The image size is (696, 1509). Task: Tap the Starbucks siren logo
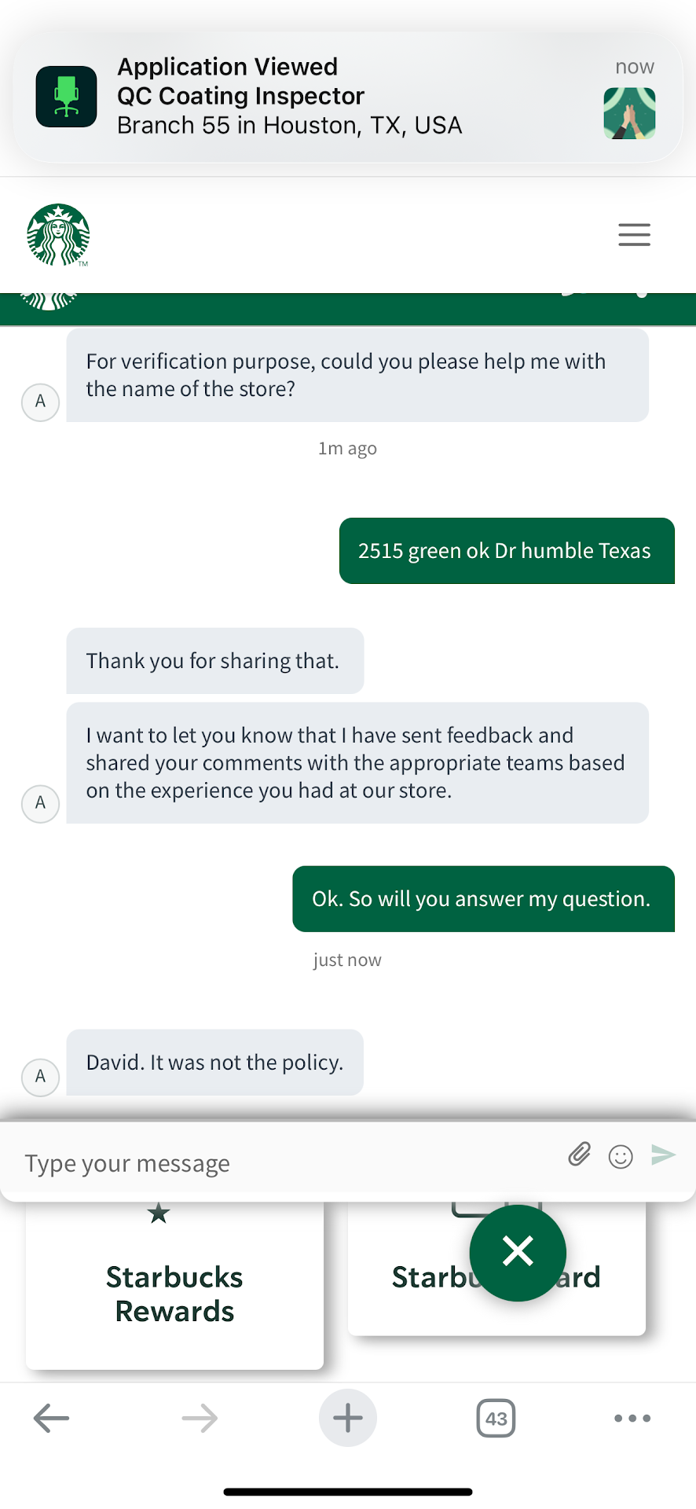pyautogui.click(x=58, y=235)
